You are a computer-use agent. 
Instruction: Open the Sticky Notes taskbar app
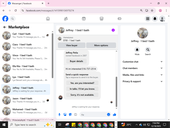pos(73,125)
